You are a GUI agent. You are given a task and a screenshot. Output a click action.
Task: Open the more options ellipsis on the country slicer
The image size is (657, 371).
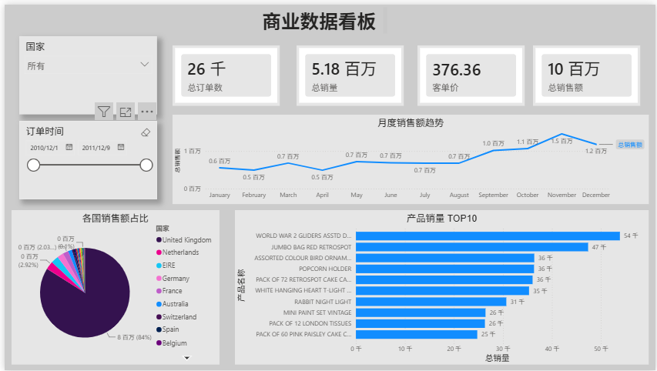[147, 112]
